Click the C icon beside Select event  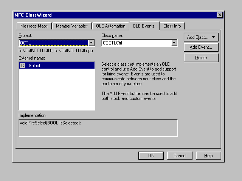click(23, 66)
